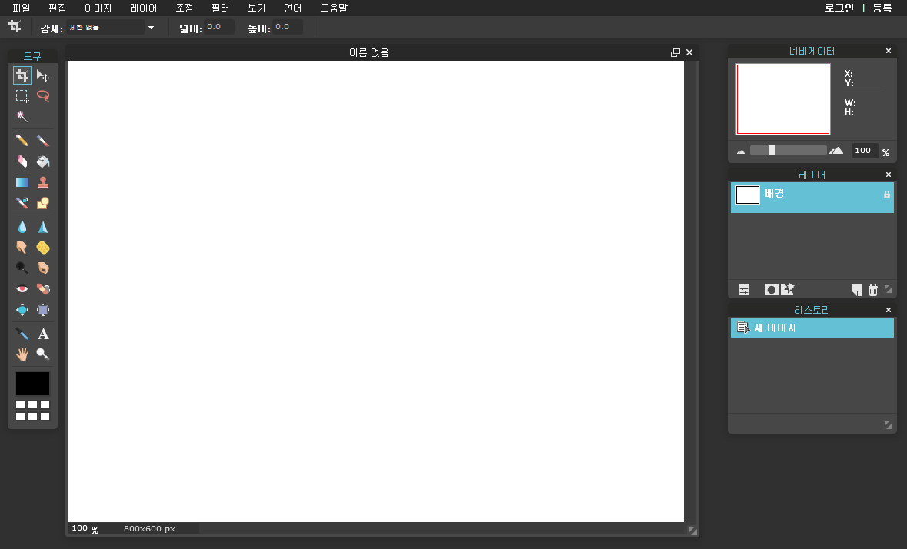This screenshot has height=549, width=907.
Task: Close the 네비게이터 panel
Action: tap(889, 52)
